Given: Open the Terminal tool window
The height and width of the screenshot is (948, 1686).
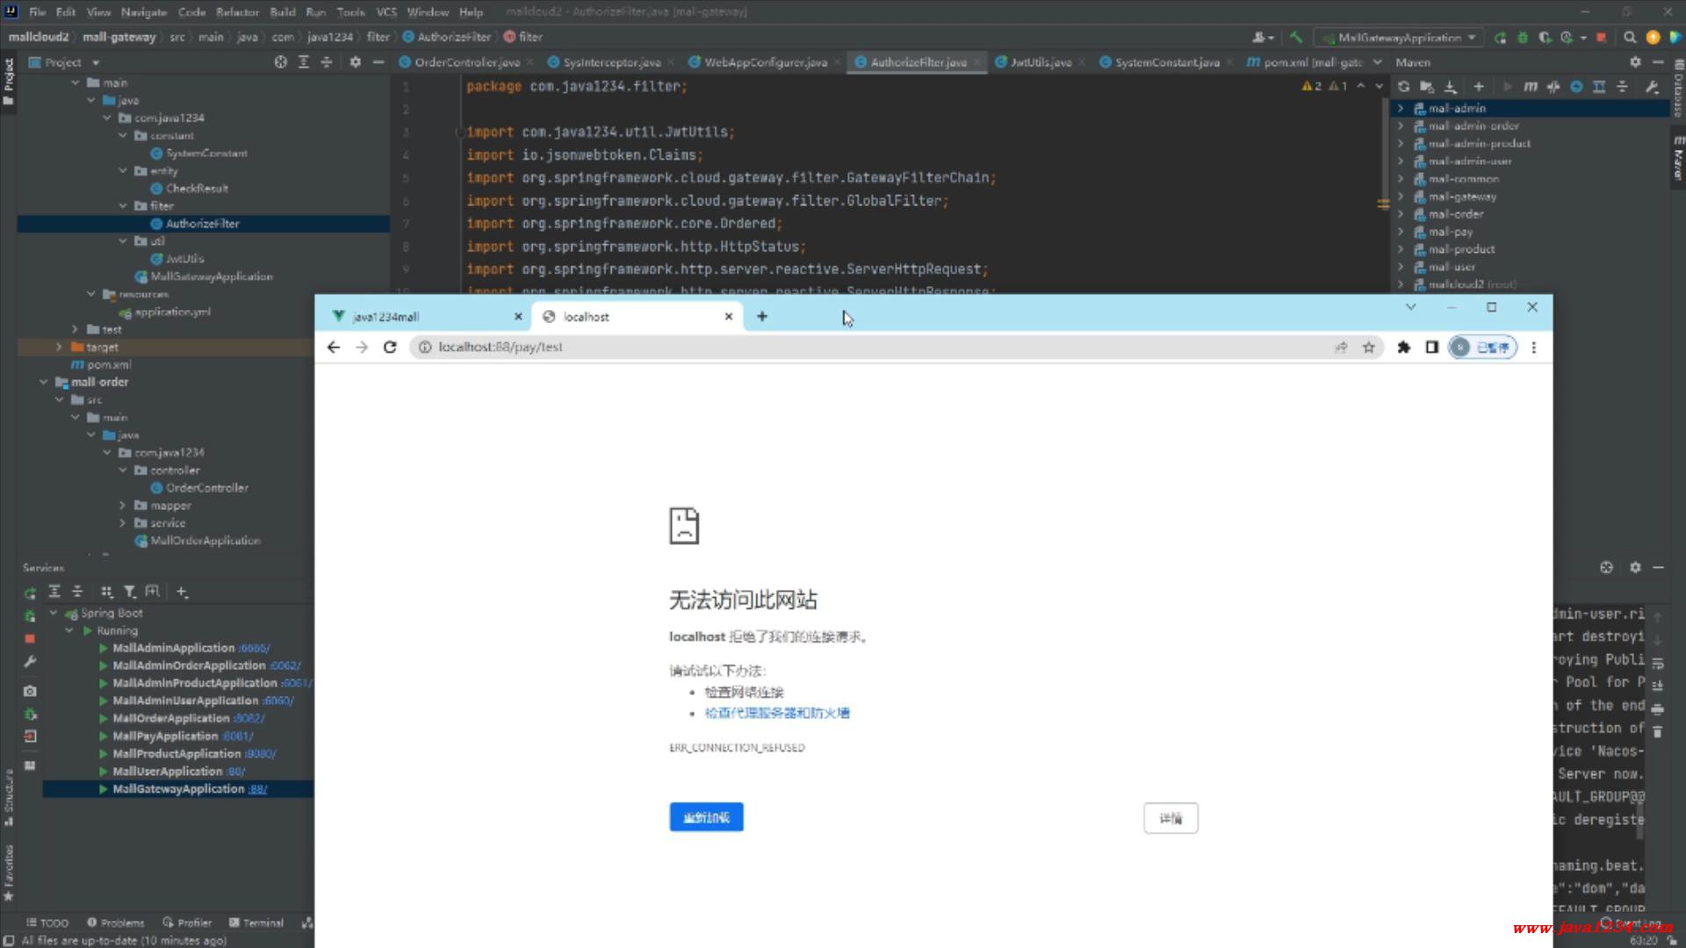Looking at the screenshot, I should [x=256, y=923].
